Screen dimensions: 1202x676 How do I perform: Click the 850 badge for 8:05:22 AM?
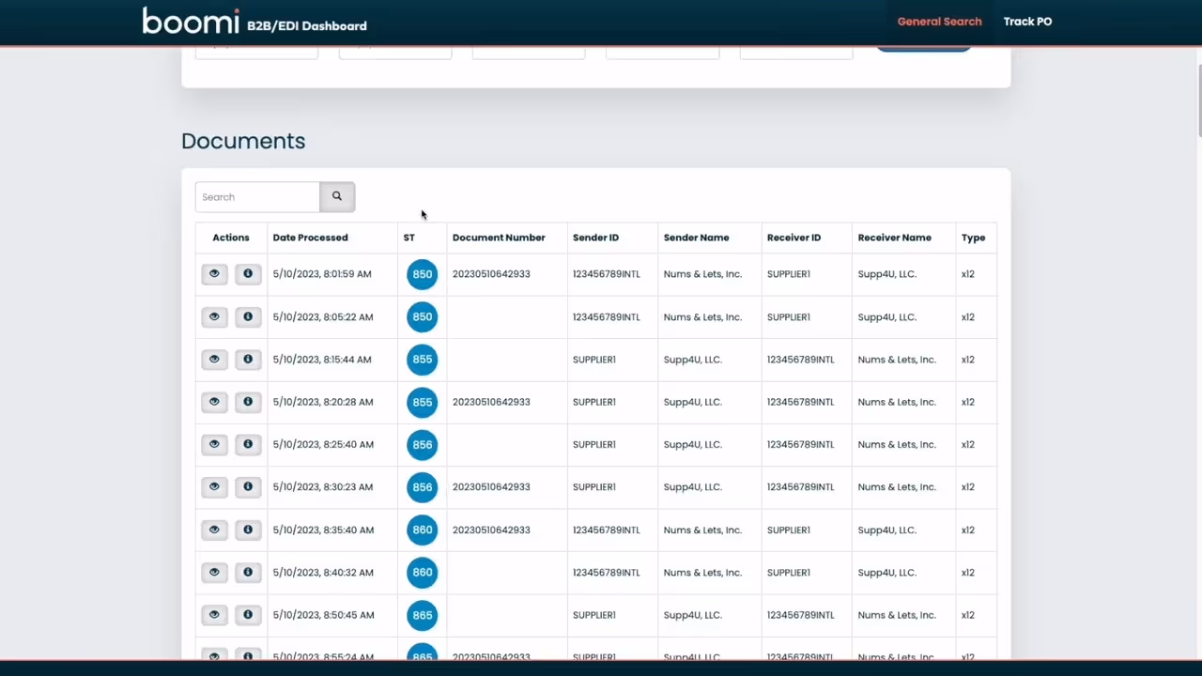[x=423, y=316]
